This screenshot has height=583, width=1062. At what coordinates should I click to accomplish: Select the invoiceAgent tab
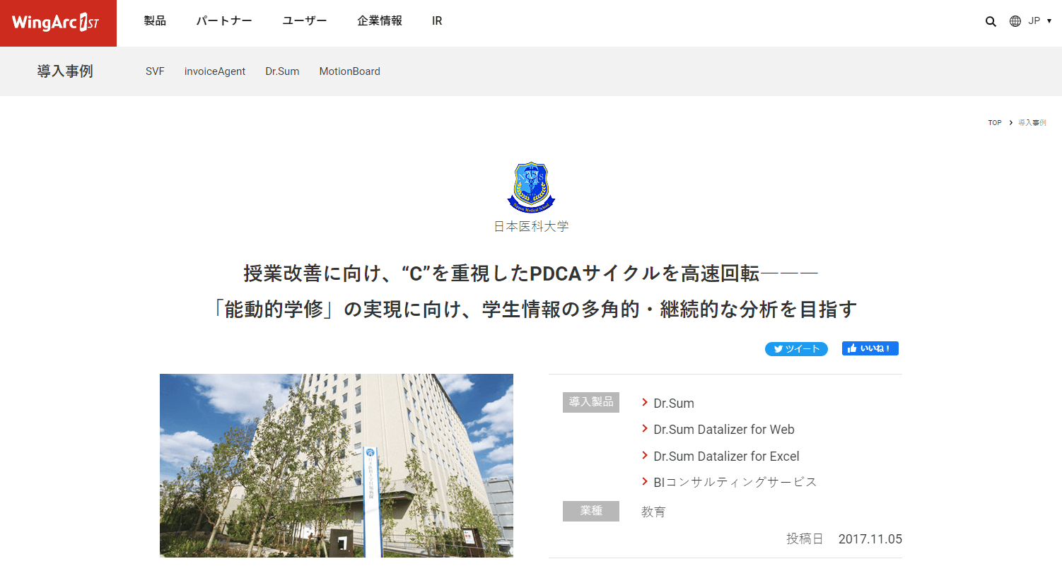[x=215, y=71]
